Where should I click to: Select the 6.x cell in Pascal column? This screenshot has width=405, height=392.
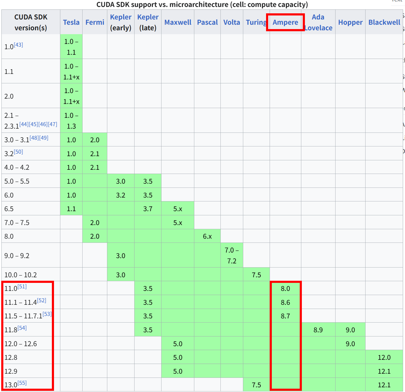(207, 236)
